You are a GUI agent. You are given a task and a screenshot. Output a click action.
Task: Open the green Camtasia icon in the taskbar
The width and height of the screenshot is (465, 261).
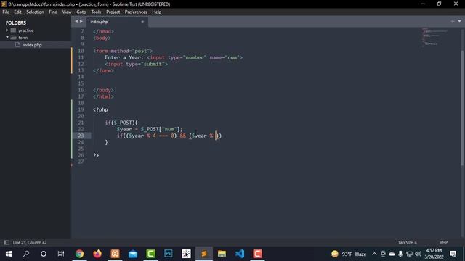150,254
